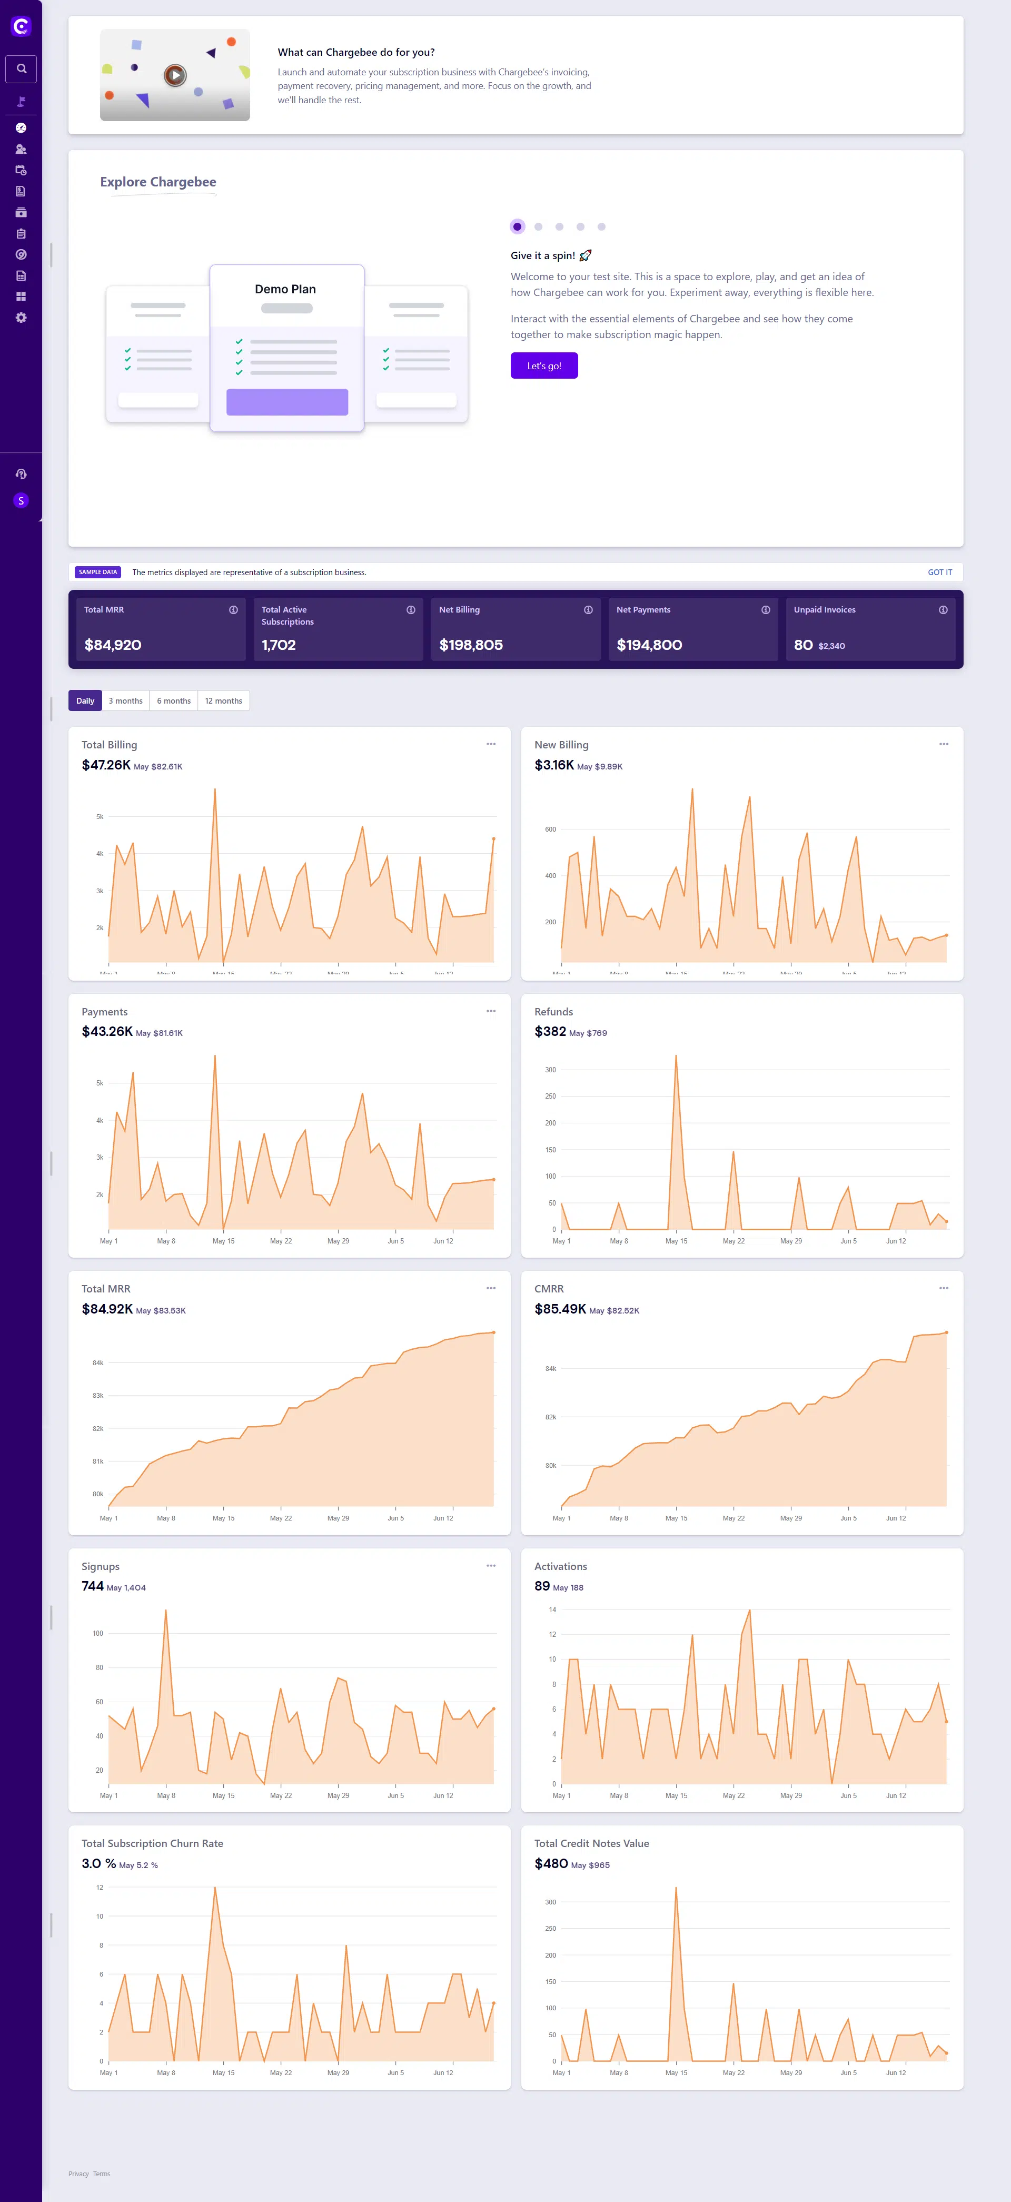Click the last data point on Signups chart

(x=494, y=1709)
